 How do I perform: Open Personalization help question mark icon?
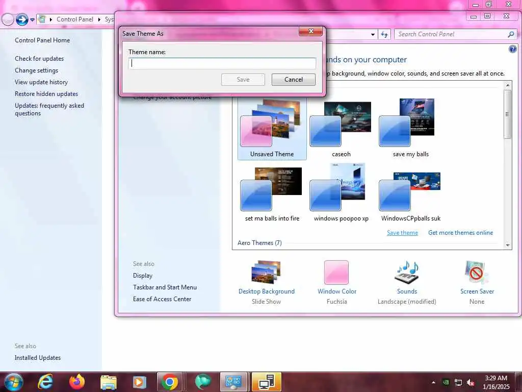point(513,50)
